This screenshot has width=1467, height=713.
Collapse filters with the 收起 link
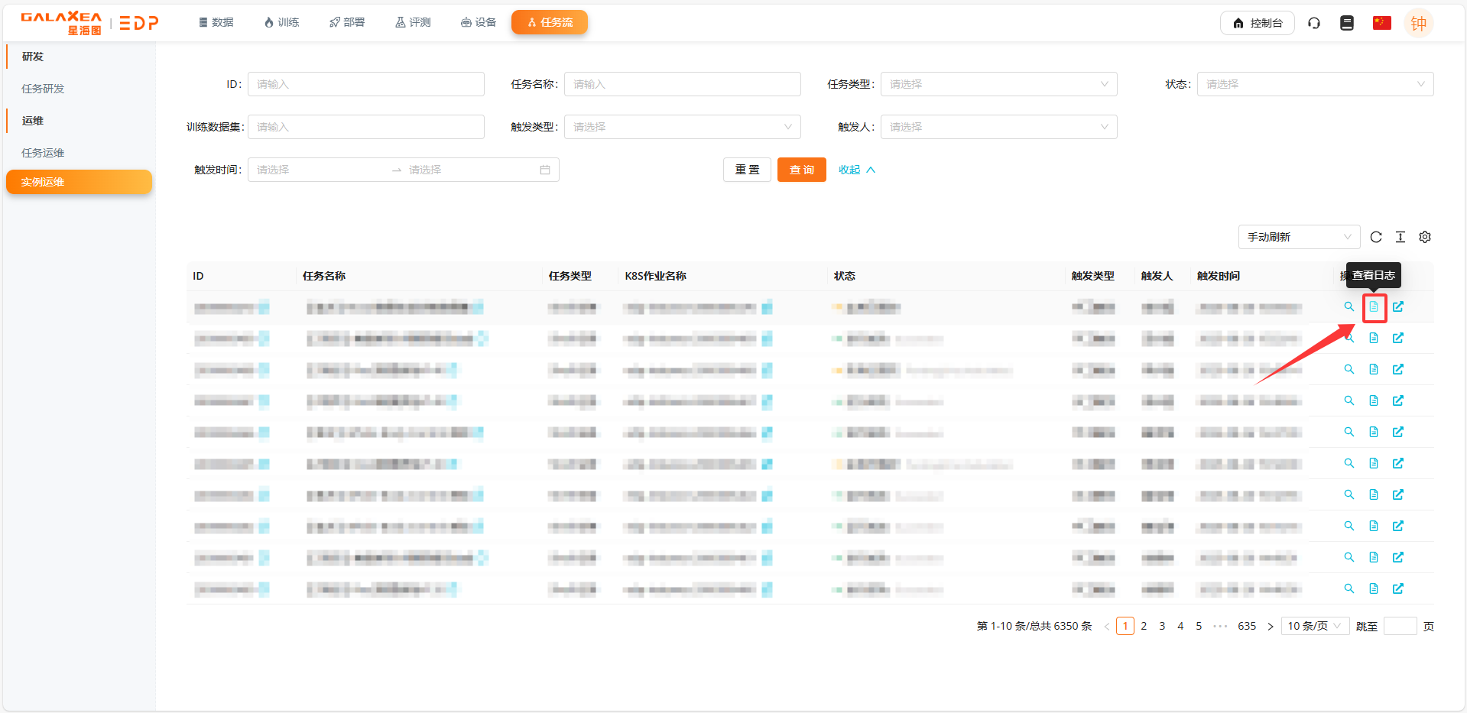pos(856,170)
